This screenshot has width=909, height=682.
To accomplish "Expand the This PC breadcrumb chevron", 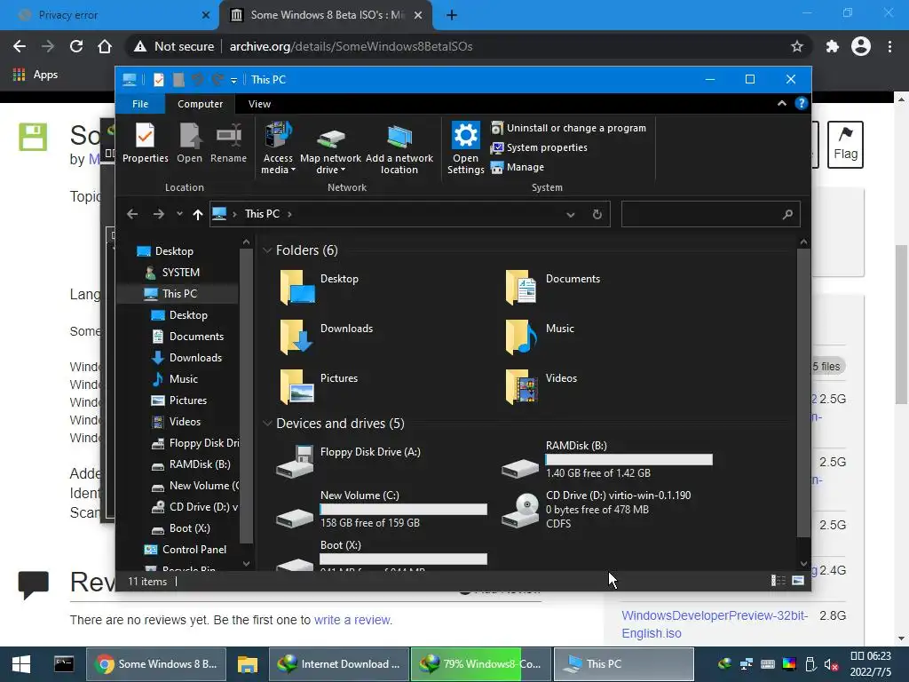I will point(289,214).
